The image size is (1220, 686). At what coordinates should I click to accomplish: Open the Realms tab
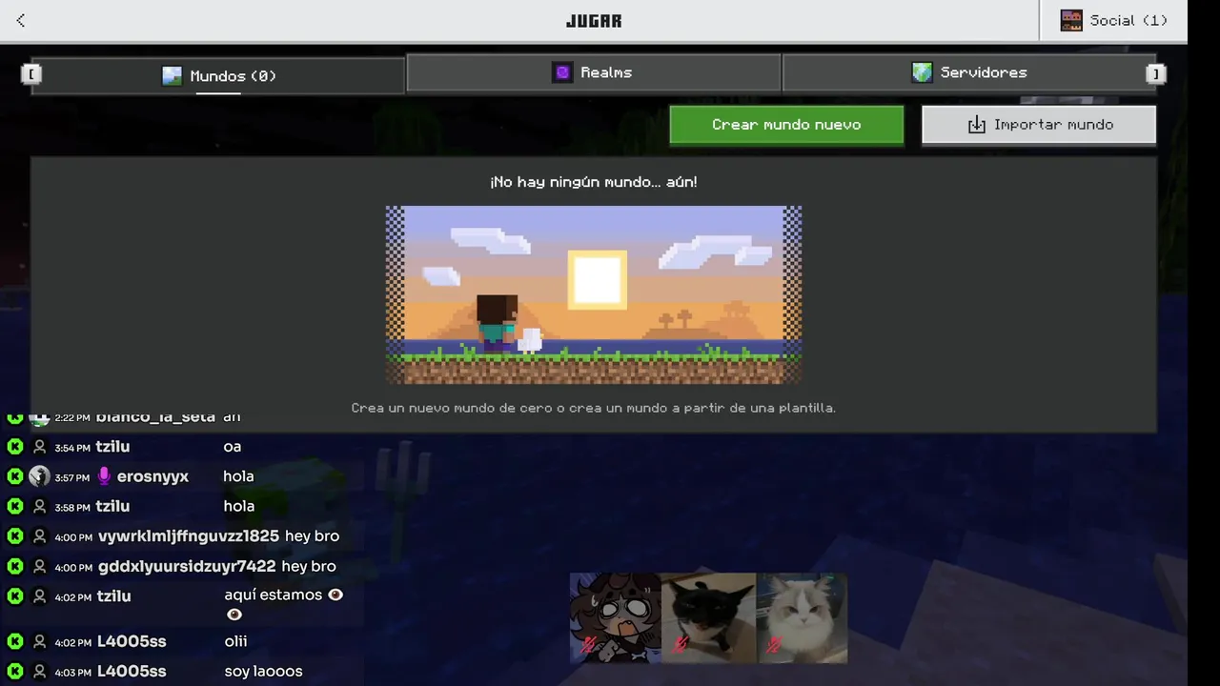[x=593, y=72]
